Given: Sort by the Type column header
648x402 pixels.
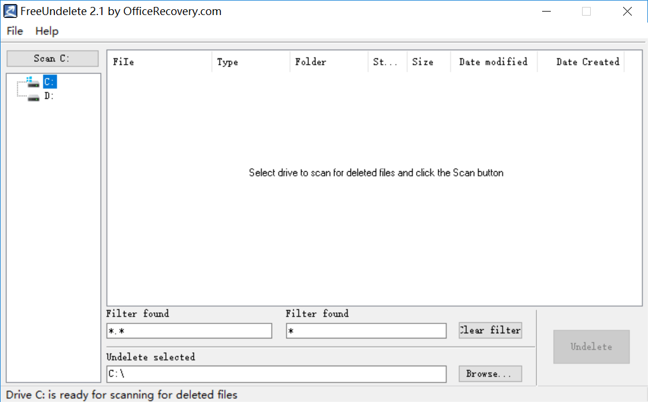Looking at the screenshot, I should 251,62.
